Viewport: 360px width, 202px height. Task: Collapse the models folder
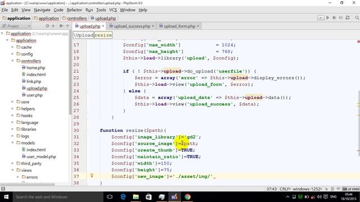point(12,143)
